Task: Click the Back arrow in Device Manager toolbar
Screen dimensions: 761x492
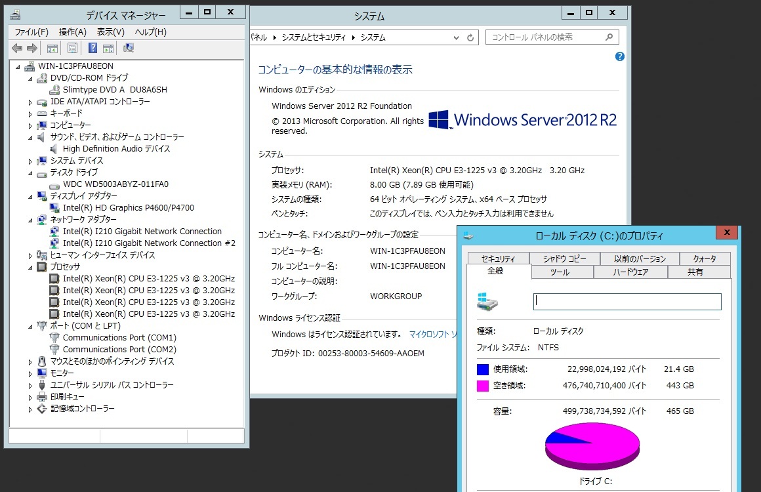Action: click(17, 48)
